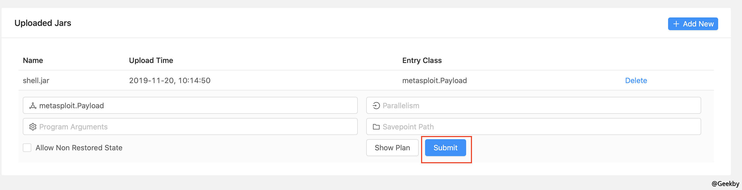Click the plus icon on Add New

[676, 24]
